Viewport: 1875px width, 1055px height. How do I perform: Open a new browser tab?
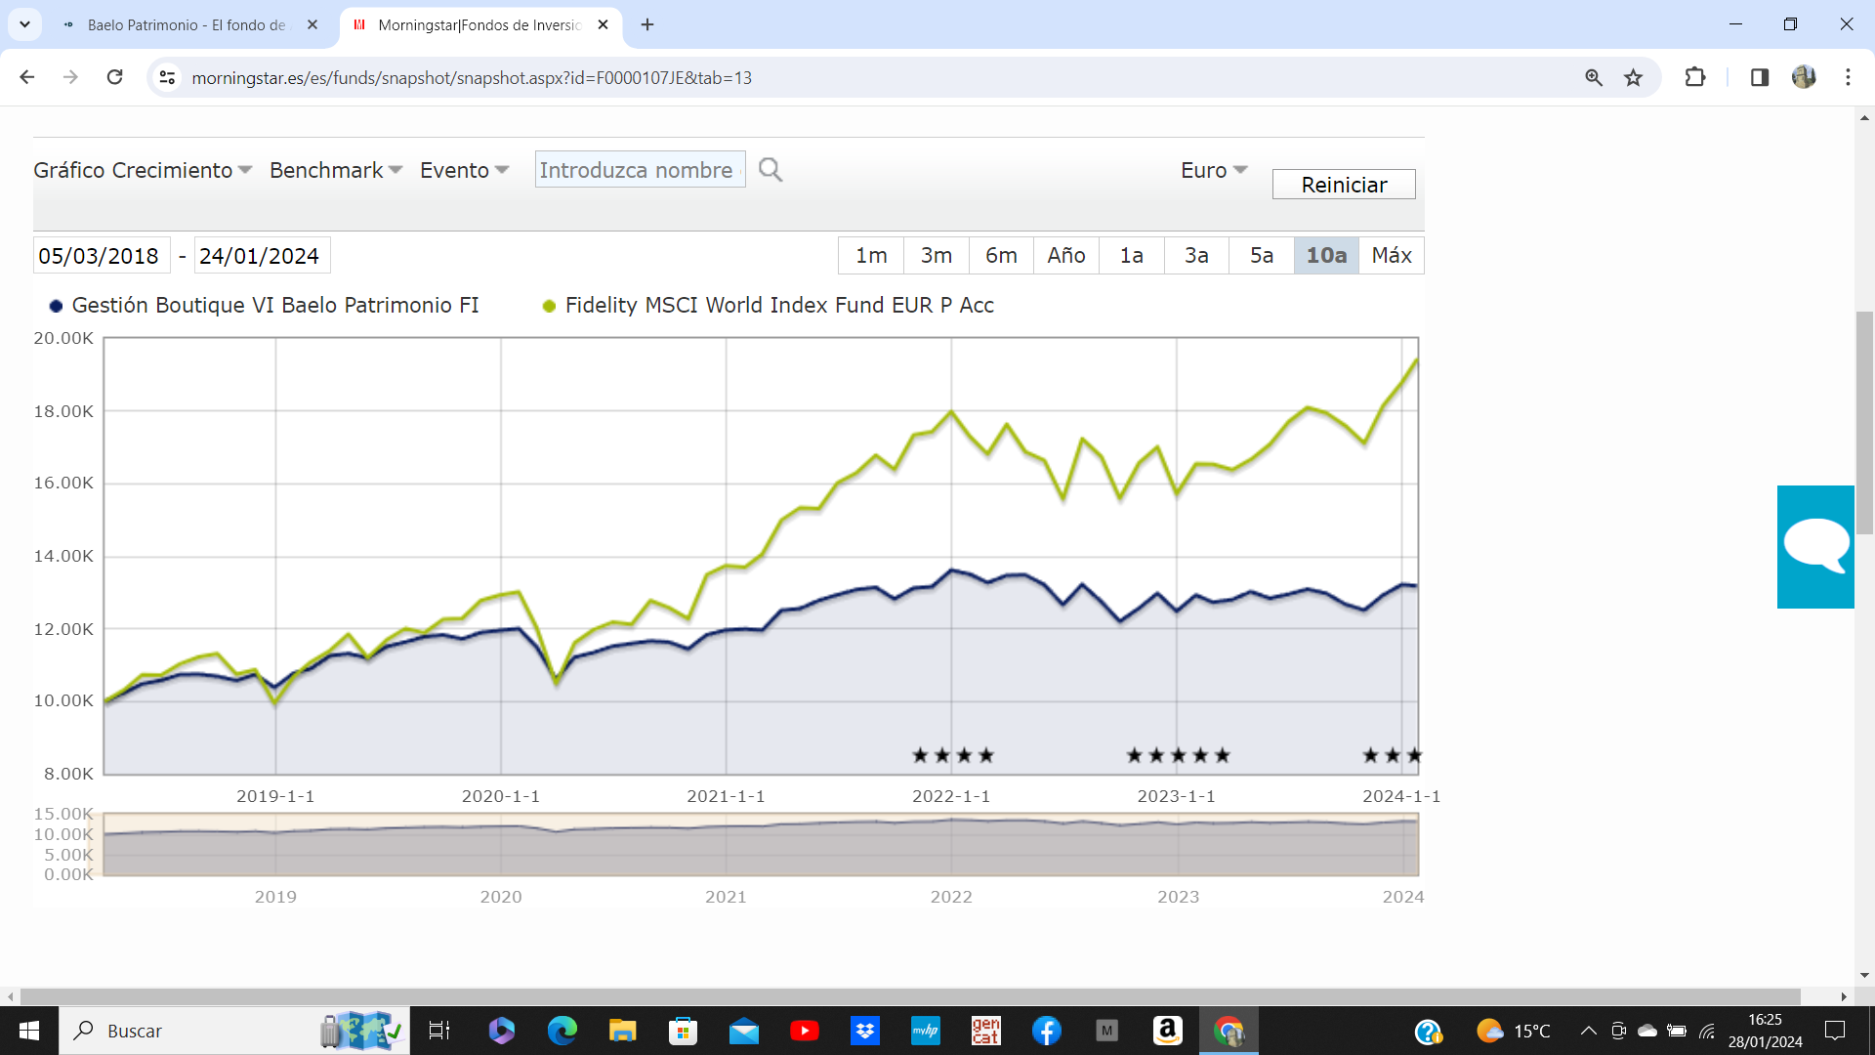pyautogui.click(x=647, y=24)
